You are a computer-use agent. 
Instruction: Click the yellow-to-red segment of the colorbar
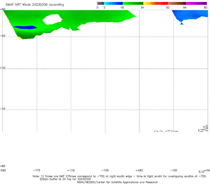click(156, 3)
